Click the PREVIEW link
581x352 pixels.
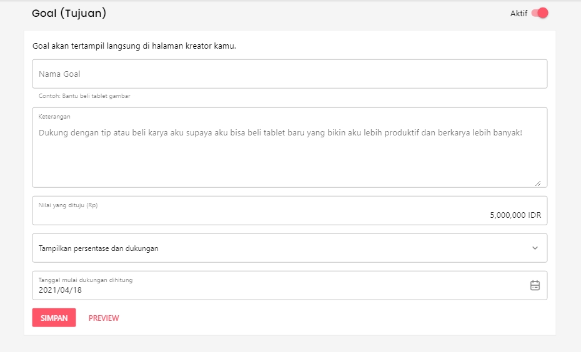point(104,318)
